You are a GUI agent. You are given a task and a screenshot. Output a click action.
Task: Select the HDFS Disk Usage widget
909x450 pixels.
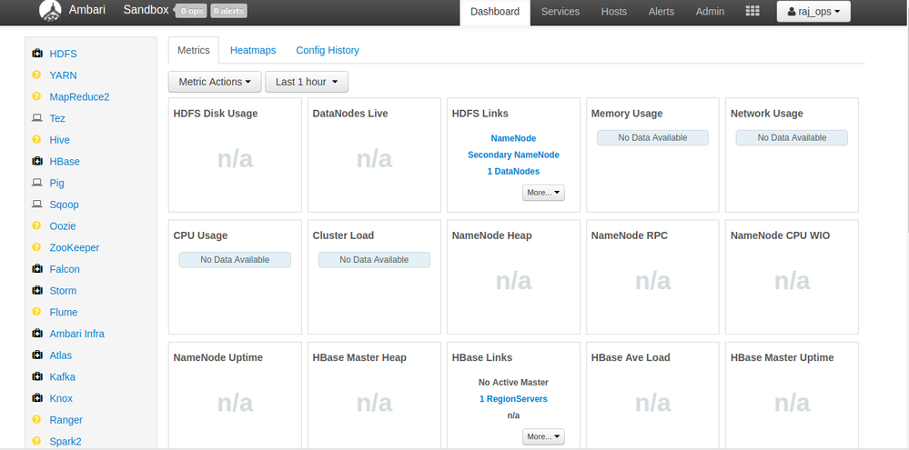(235, 155)
